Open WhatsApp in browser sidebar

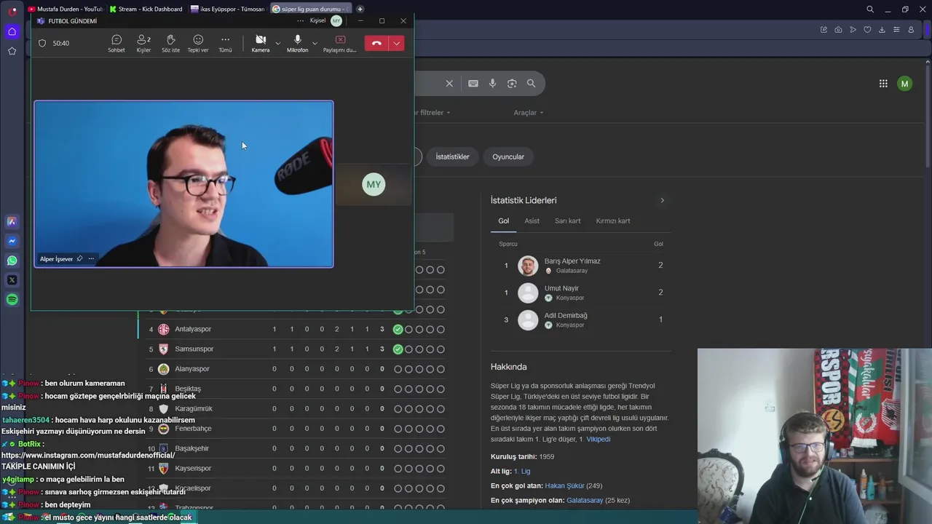point(12,261)
